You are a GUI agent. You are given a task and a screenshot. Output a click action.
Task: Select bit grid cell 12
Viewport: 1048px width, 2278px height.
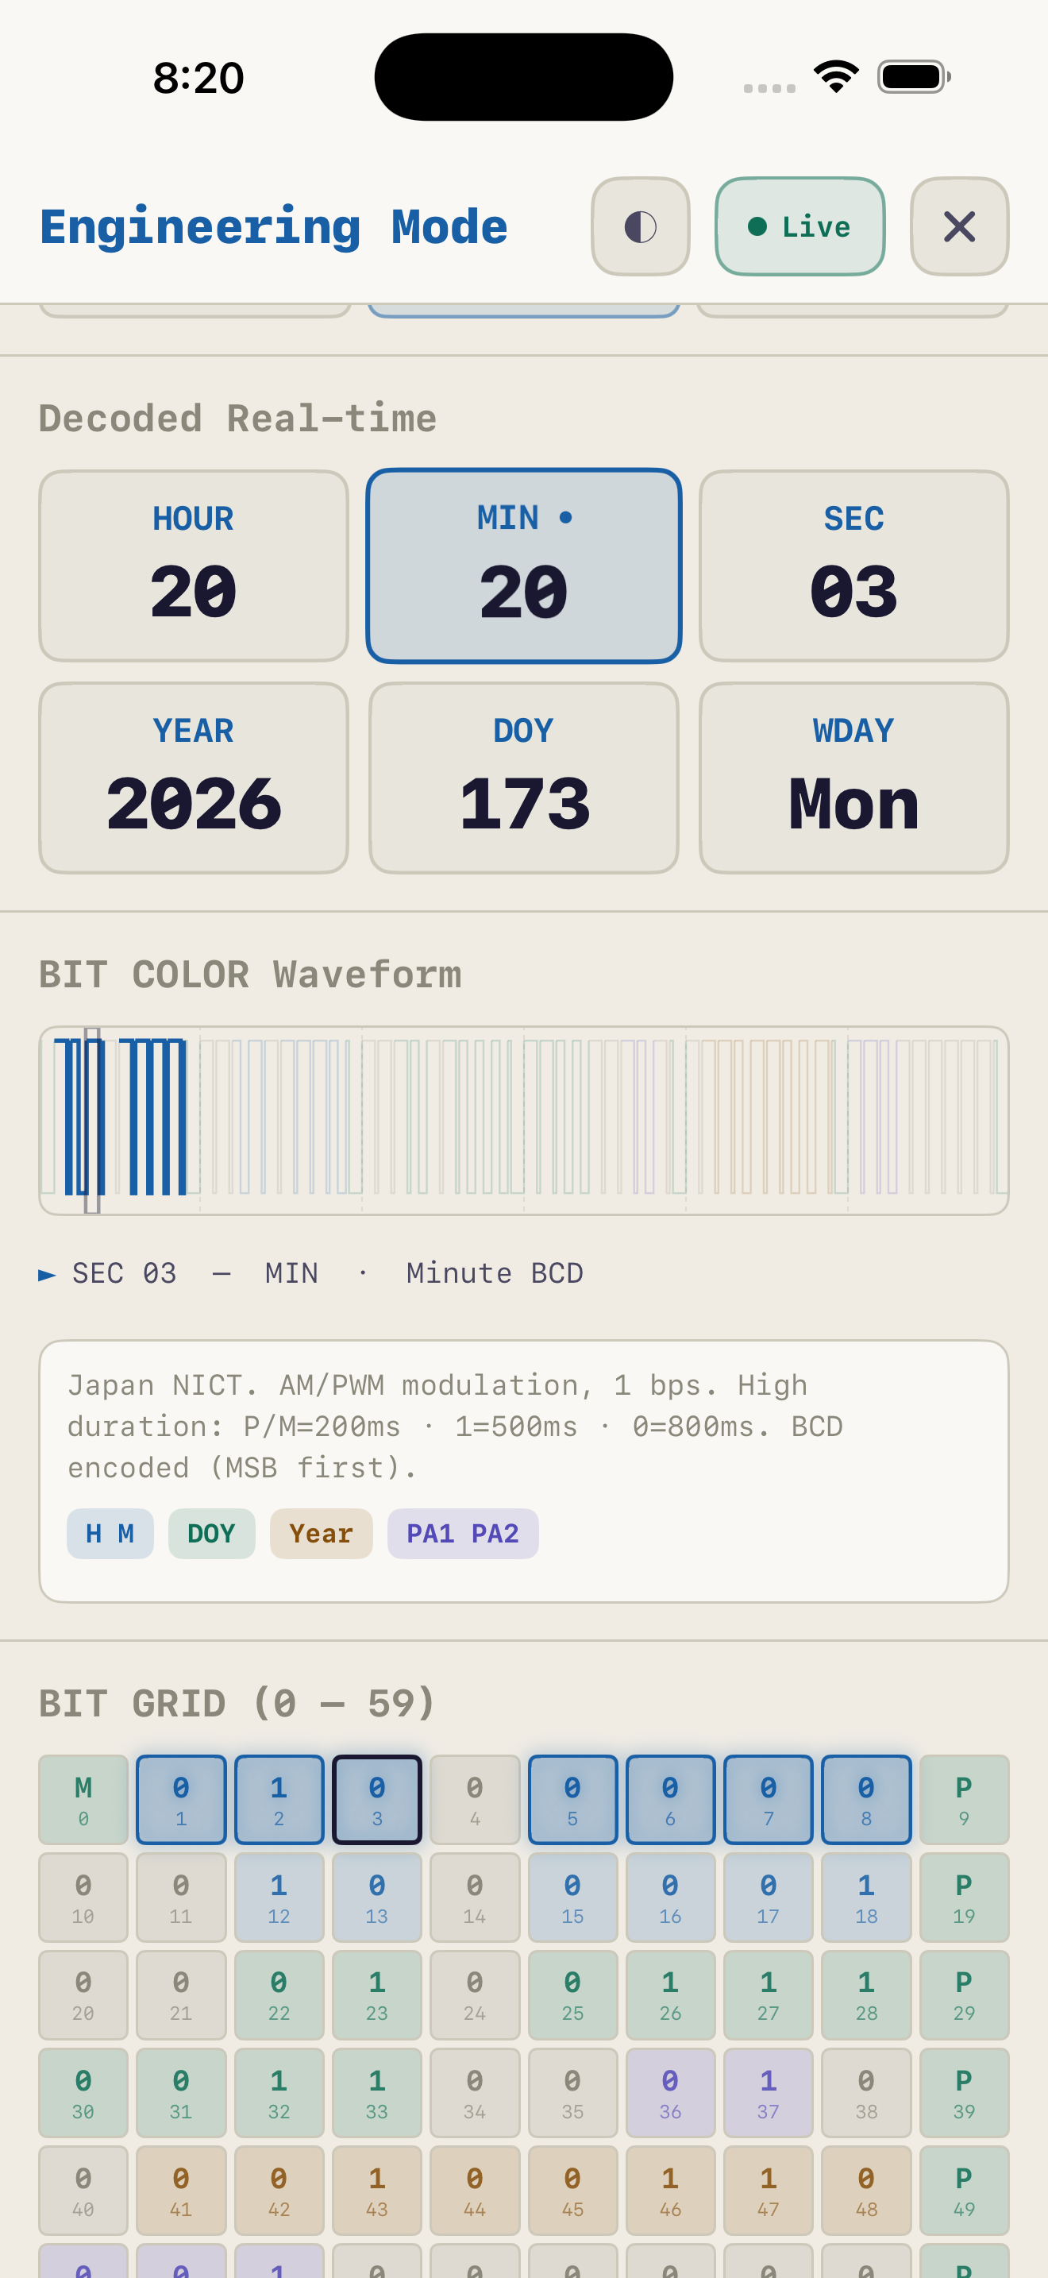(x=279, y=1898)
